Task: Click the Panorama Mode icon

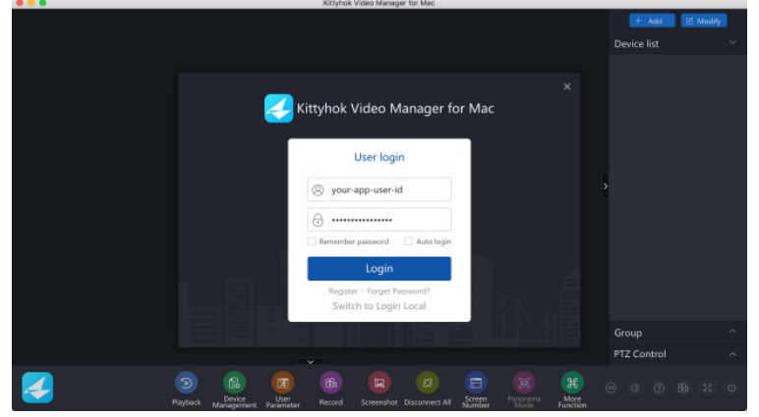Action: [x=524, y=384]
